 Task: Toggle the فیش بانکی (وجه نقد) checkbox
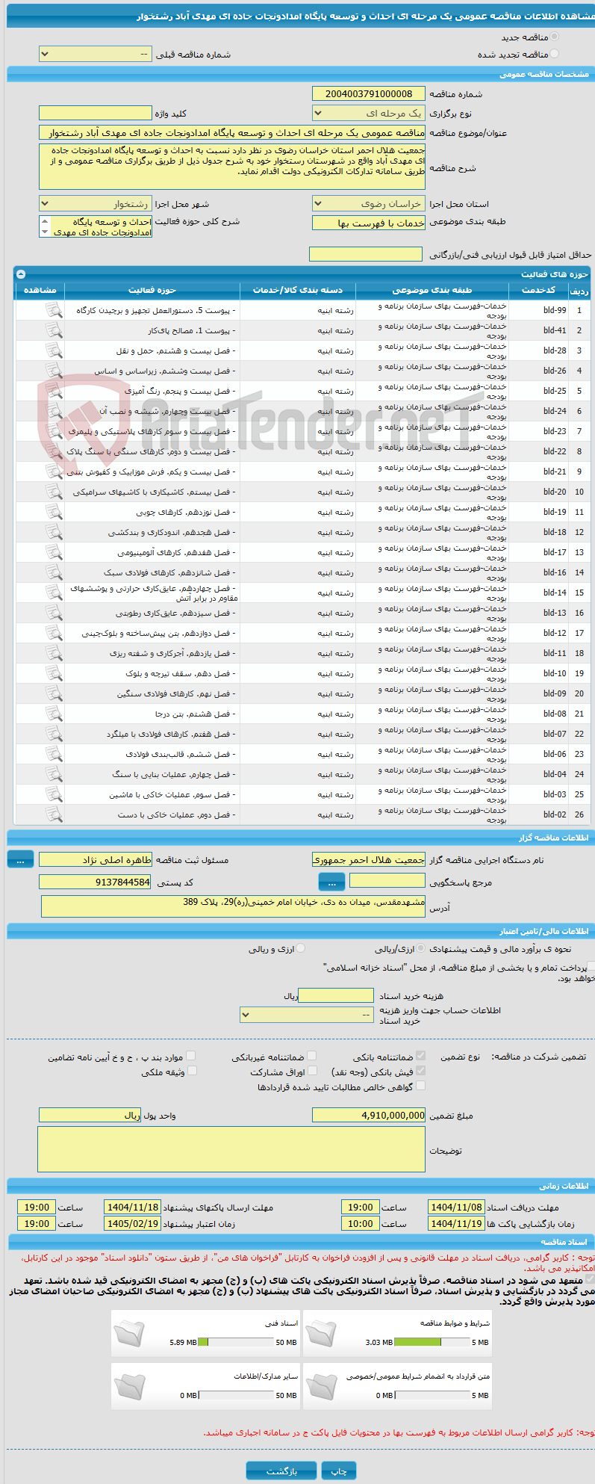pyautogui.click(x=421, y=1071)
